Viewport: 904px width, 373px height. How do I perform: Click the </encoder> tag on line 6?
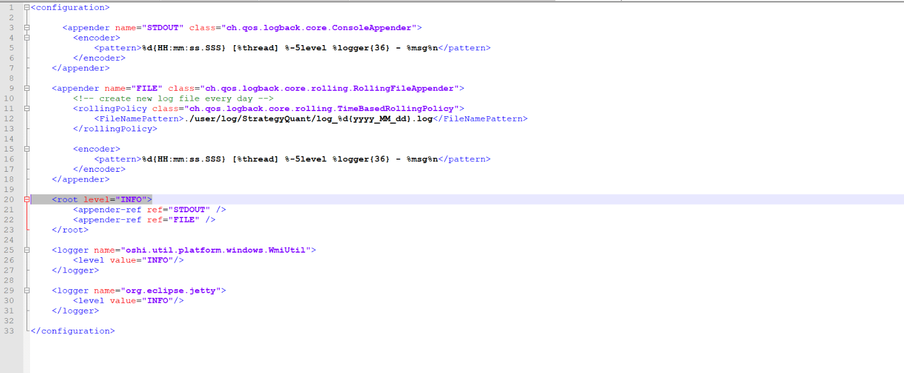[x=99, y=58]
